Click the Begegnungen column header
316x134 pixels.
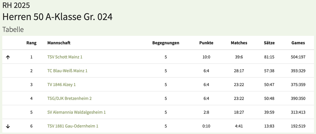point(166,43)
